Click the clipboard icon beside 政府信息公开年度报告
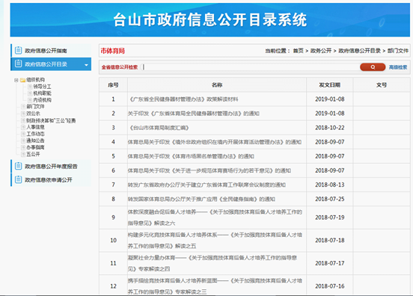Viewport: 413px width, 296px height. (18, 166)
